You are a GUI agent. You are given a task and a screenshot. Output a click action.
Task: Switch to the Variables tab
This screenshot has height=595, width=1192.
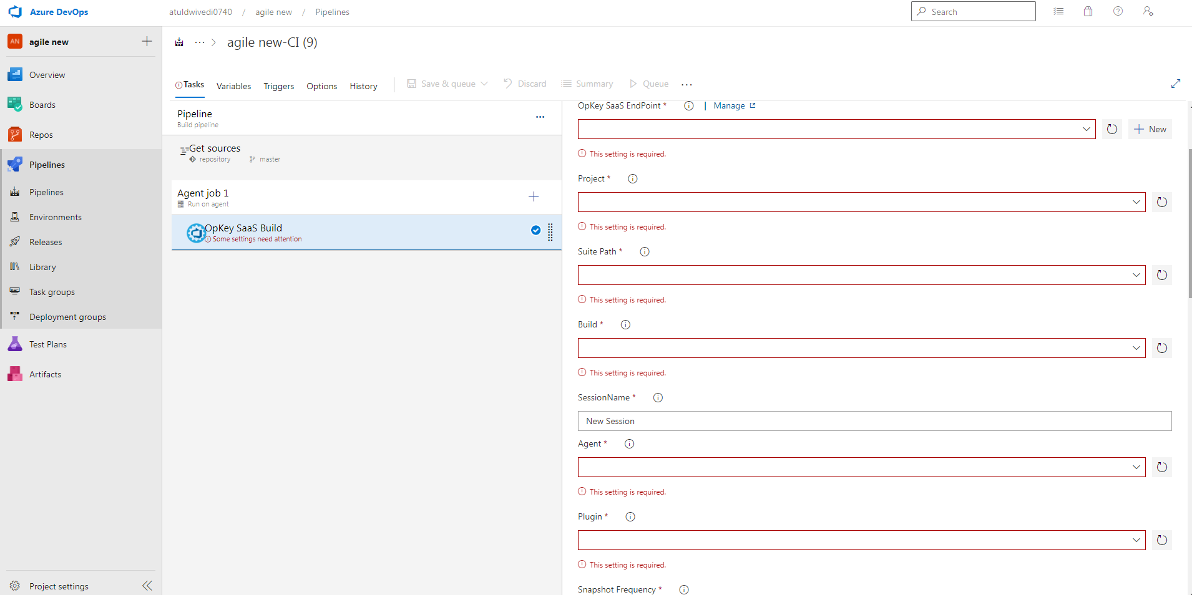tap(233, 86)
